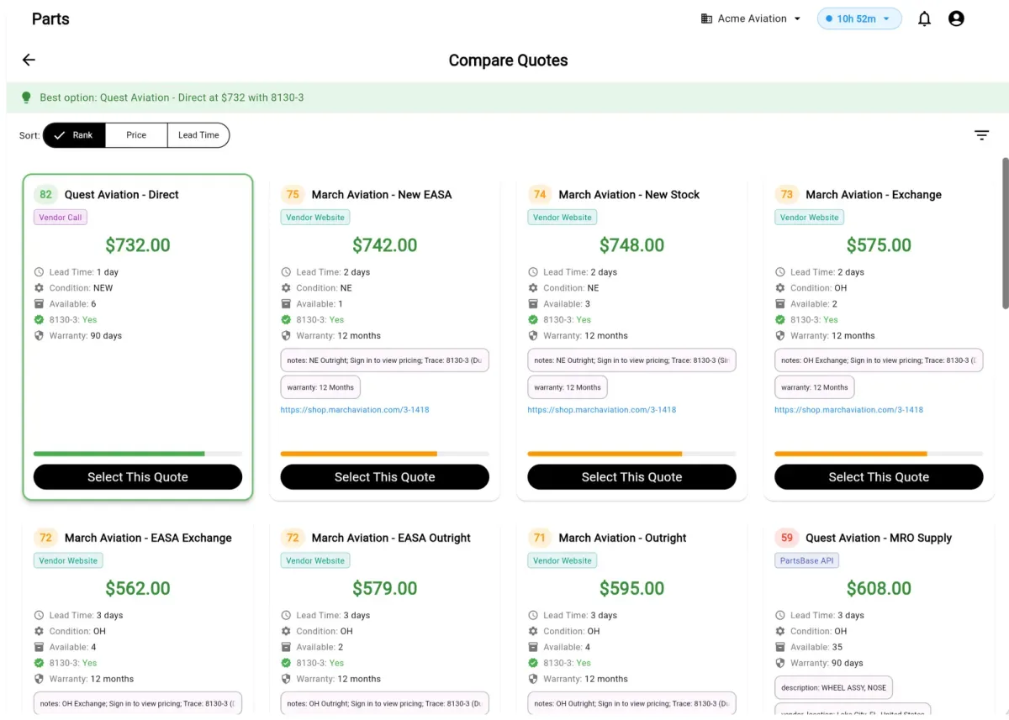
Task: Click the Vendor Website tag on March Aviation - New EASA
Action: (315, 218)
